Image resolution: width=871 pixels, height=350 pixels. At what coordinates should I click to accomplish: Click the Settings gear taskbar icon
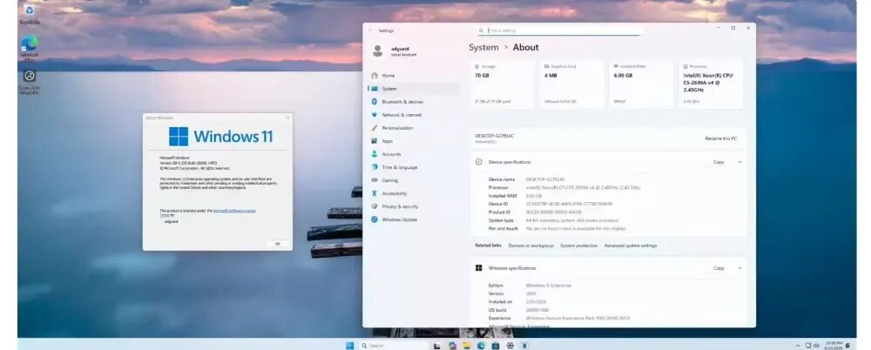510,346
